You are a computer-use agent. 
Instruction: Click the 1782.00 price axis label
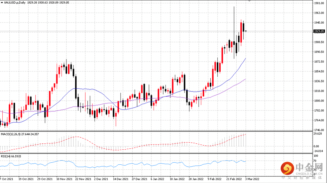pyautogui.click(x=319, y=111)
